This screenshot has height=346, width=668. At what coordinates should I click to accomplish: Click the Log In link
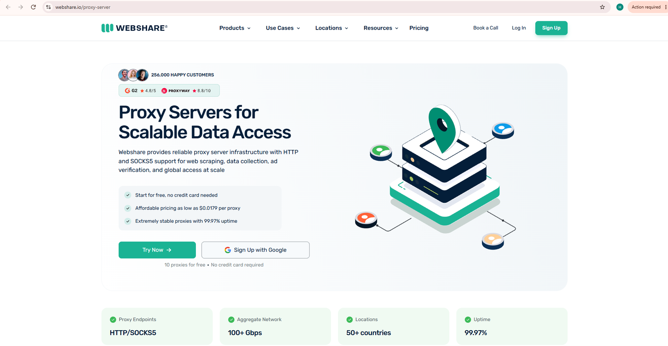point(519,28)
